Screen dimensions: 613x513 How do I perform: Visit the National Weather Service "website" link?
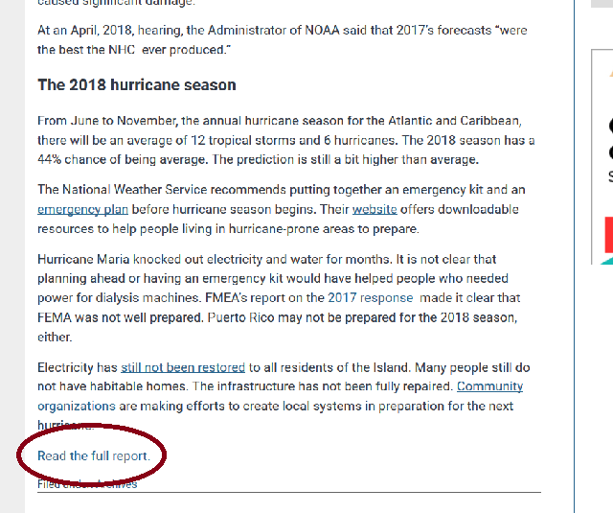tap(375, 209)
